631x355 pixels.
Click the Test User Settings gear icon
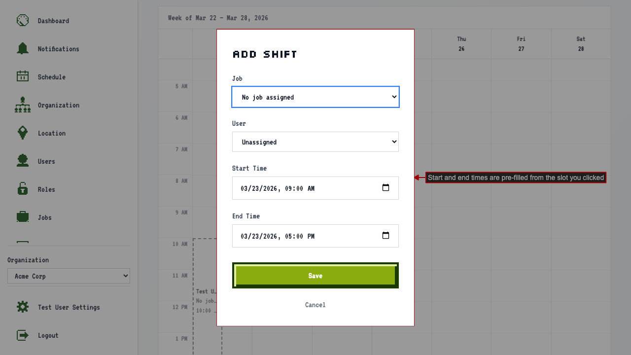(x=23, y=307)
